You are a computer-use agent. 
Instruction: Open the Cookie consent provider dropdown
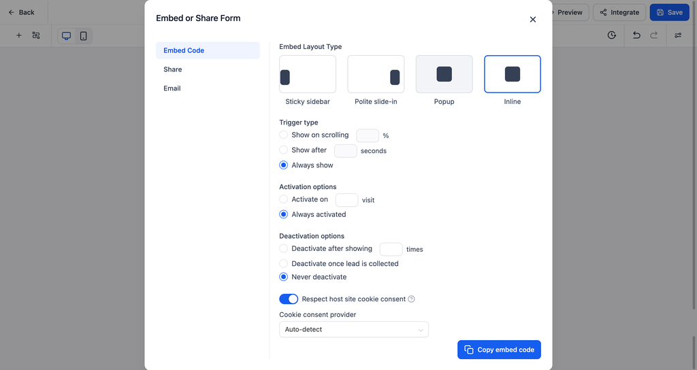(x=354, y=330)
